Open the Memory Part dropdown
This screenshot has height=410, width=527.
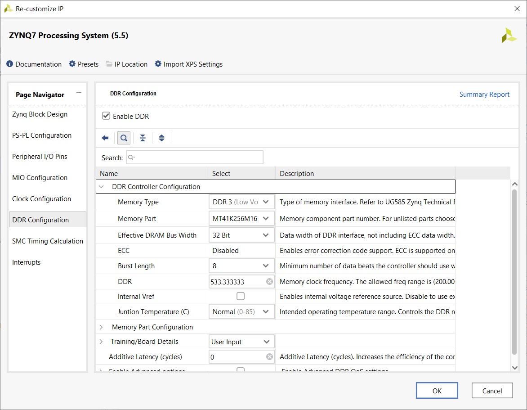pyautogui.click(x=241, y=219)
